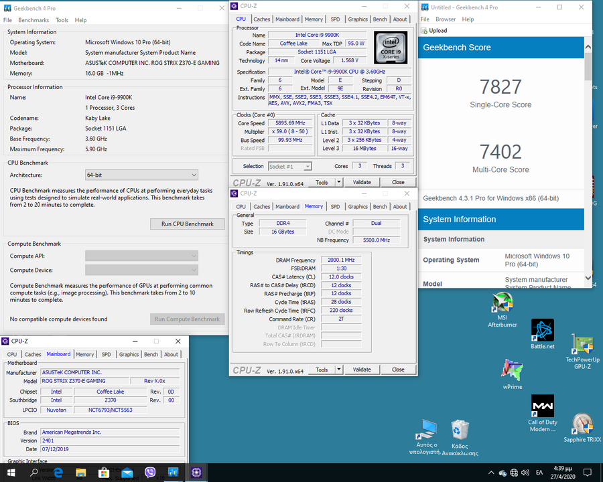This screenshot has width=603, height=482.
Task: Open the taskbar clock and date
Action: 563,473
